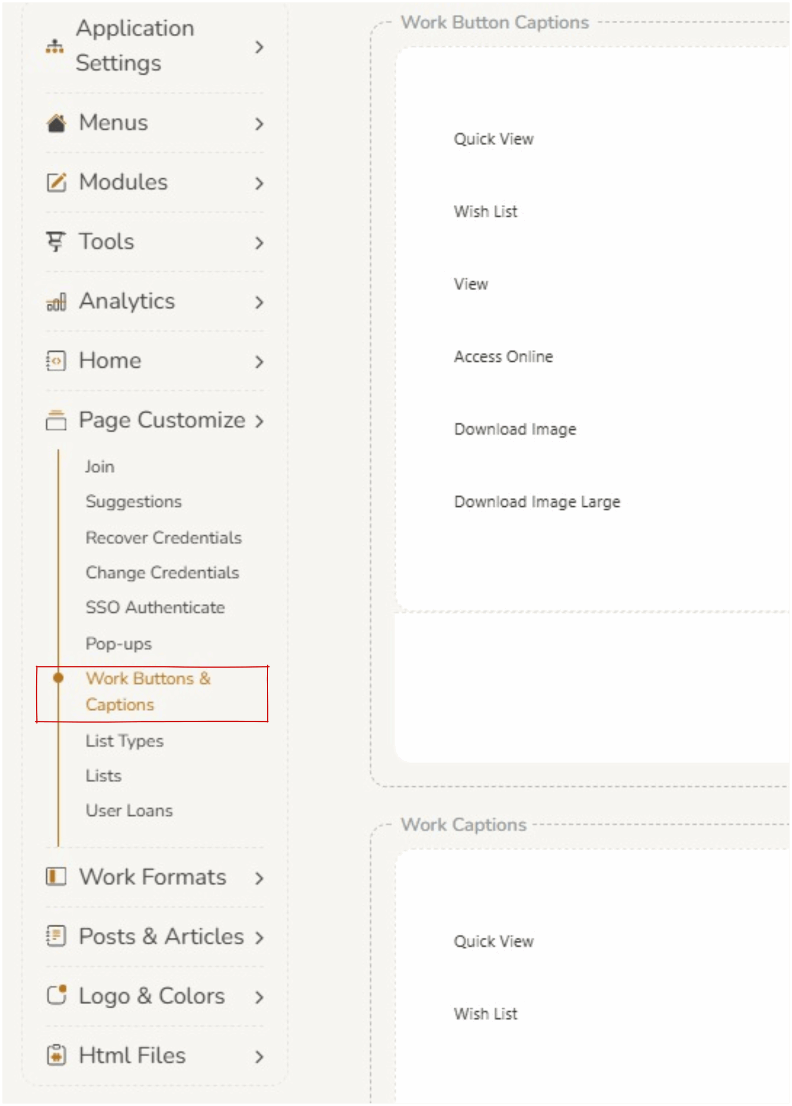Viewport: 792px width, 1106px height.
Task: Open the SSO Authenticate page
Action: click(155, 607)
